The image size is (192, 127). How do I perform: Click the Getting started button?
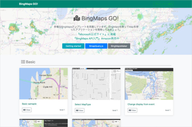(73, 46)
